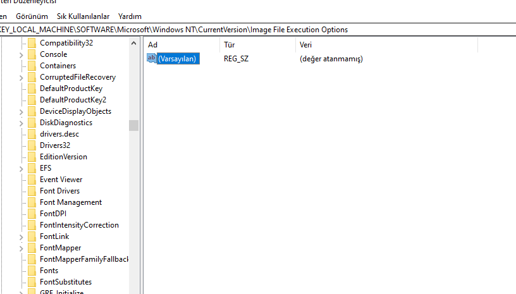Click the Console folder icon

[x=32, y=54]
